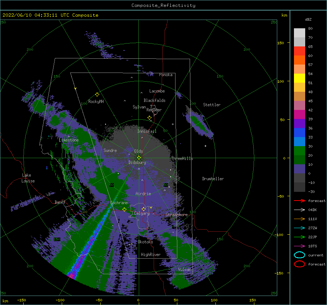The height and width of the screenshot is (305, 327).
Task: Click the dark green swatch between 20 and 10
Action: 299,160
